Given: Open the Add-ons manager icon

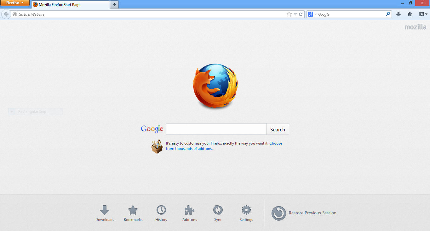Looking at the screenshot, I should (189, 213).
